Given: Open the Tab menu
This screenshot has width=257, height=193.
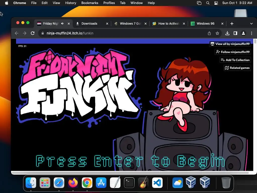Looking at the screenshot, I should pyautogui.click(x=122, y=3).
